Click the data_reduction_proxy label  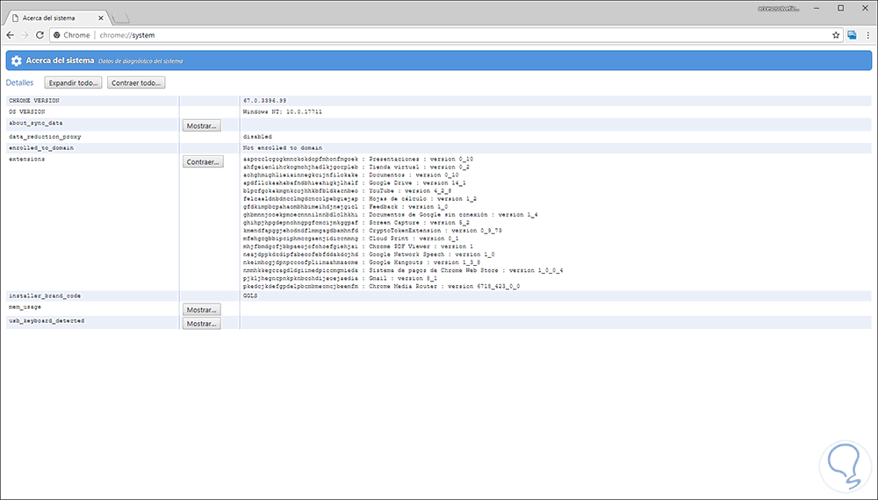[x=45, y=137]
